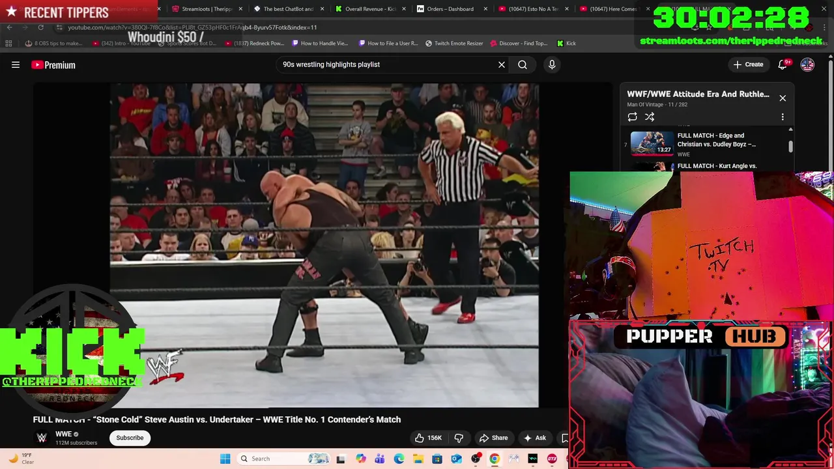Go back in browser history
The height and width of the screenshot is (469, 834).
point(9,27)
